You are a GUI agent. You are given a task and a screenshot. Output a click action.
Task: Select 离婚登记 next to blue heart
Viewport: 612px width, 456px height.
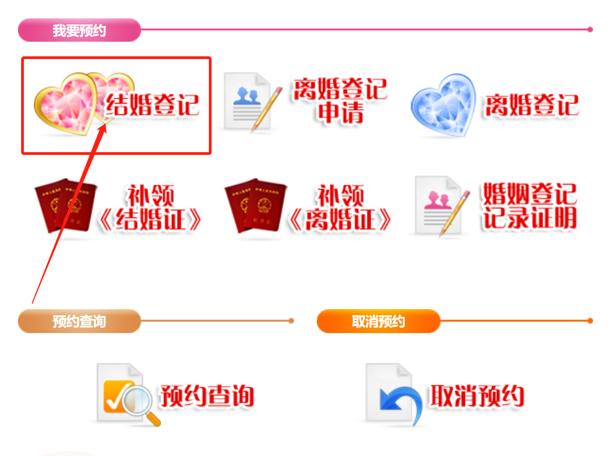532,105
